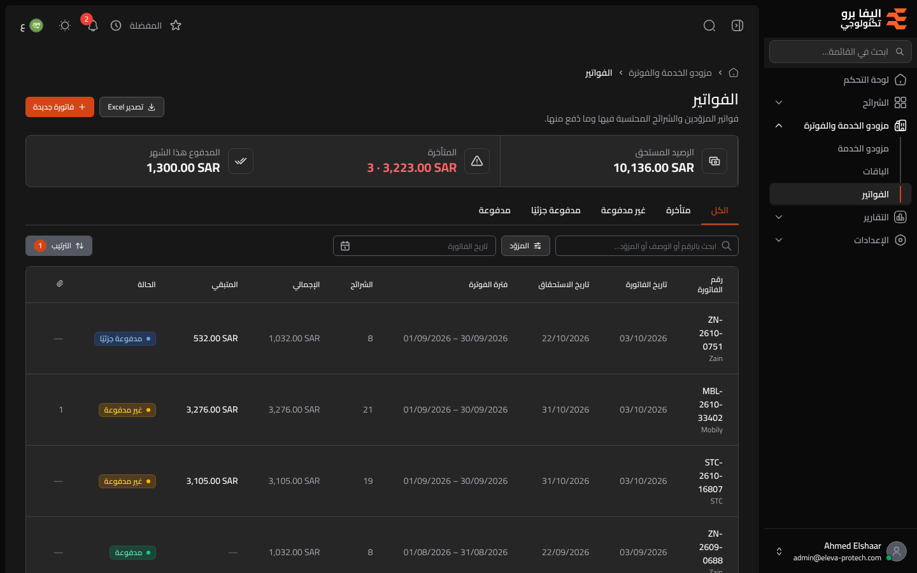Select the مدفوعة tab

click(x=495, y=211)
